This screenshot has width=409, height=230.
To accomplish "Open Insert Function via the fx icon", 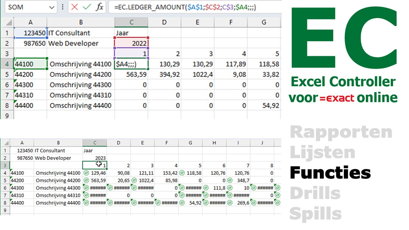I will pyautogui.click(x=99, y=7).
